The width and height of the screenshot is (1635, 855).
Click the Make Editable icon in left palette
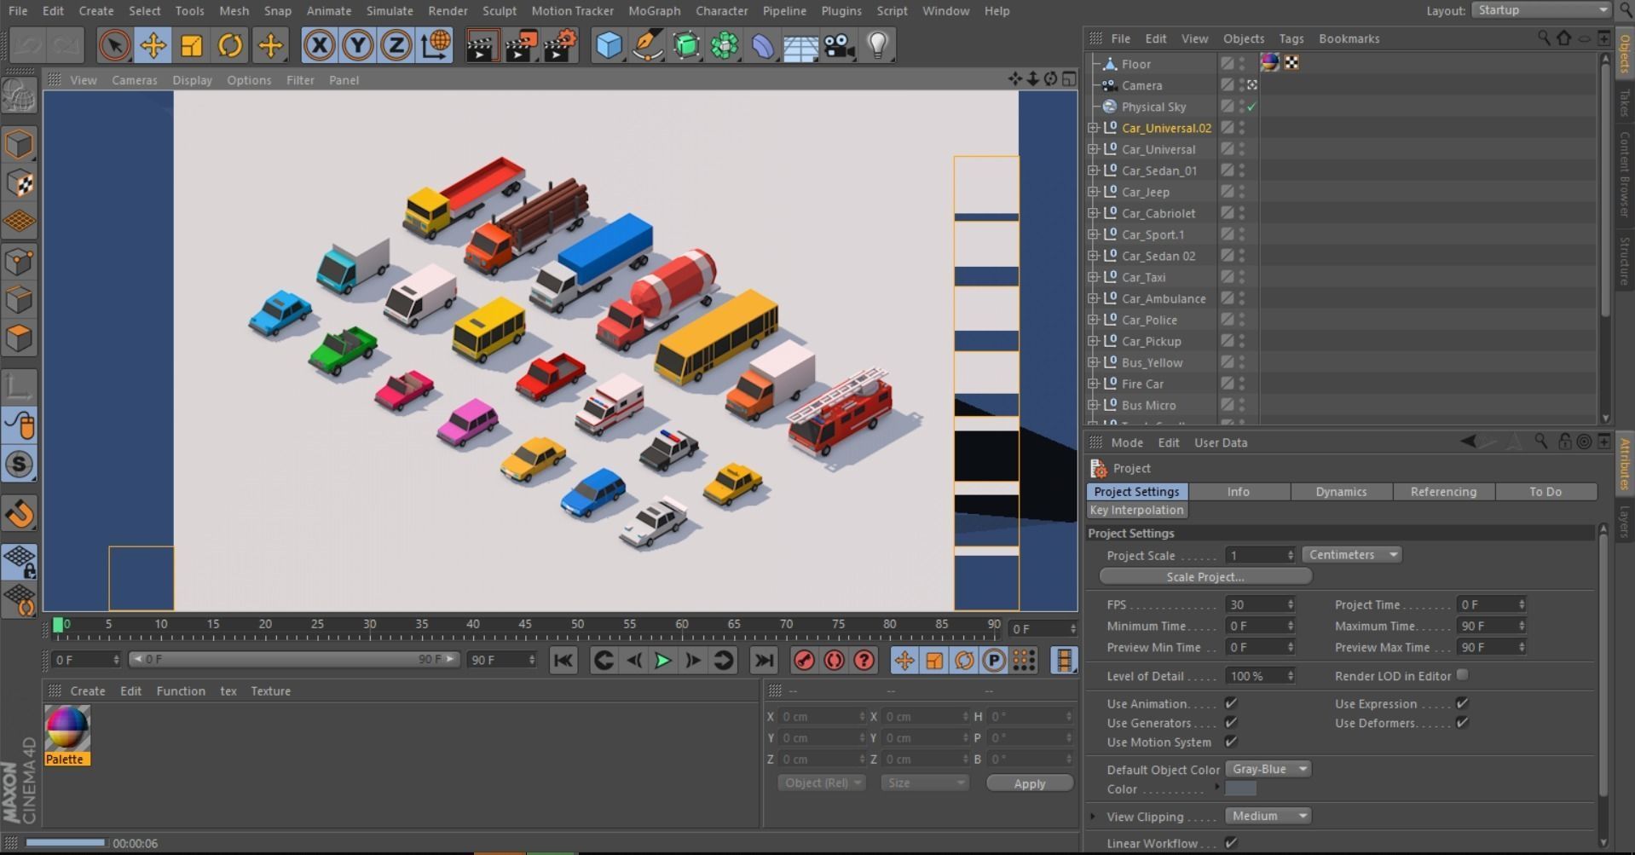19,96
